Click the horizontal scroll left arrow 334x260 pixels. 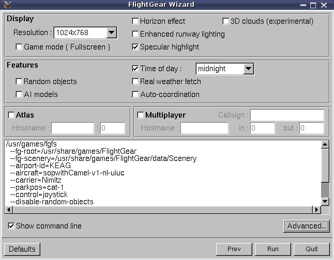(x=9, y=210)
